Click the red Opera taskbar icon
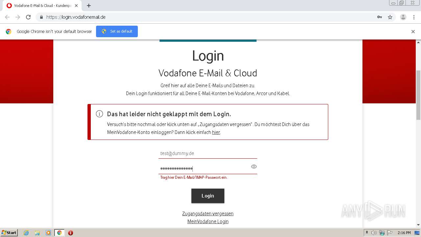 pos(70,233)
